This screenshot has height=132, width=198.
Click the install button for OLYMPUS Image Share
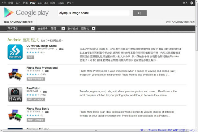[x=30, y=57]
